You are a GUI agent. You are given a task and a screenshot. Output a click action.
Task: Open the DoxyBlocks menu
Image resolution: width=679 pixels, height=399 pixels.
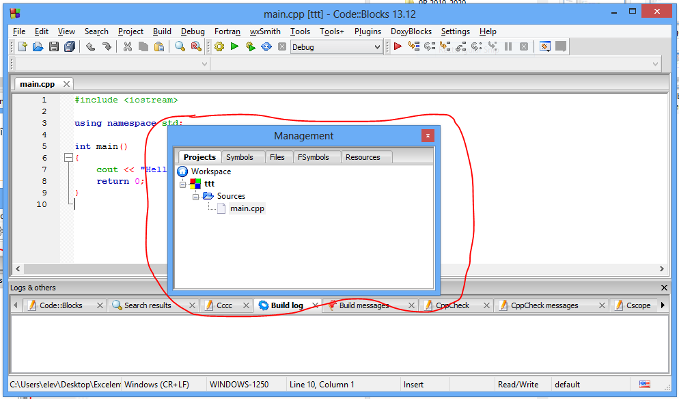[x=411, y=31]
